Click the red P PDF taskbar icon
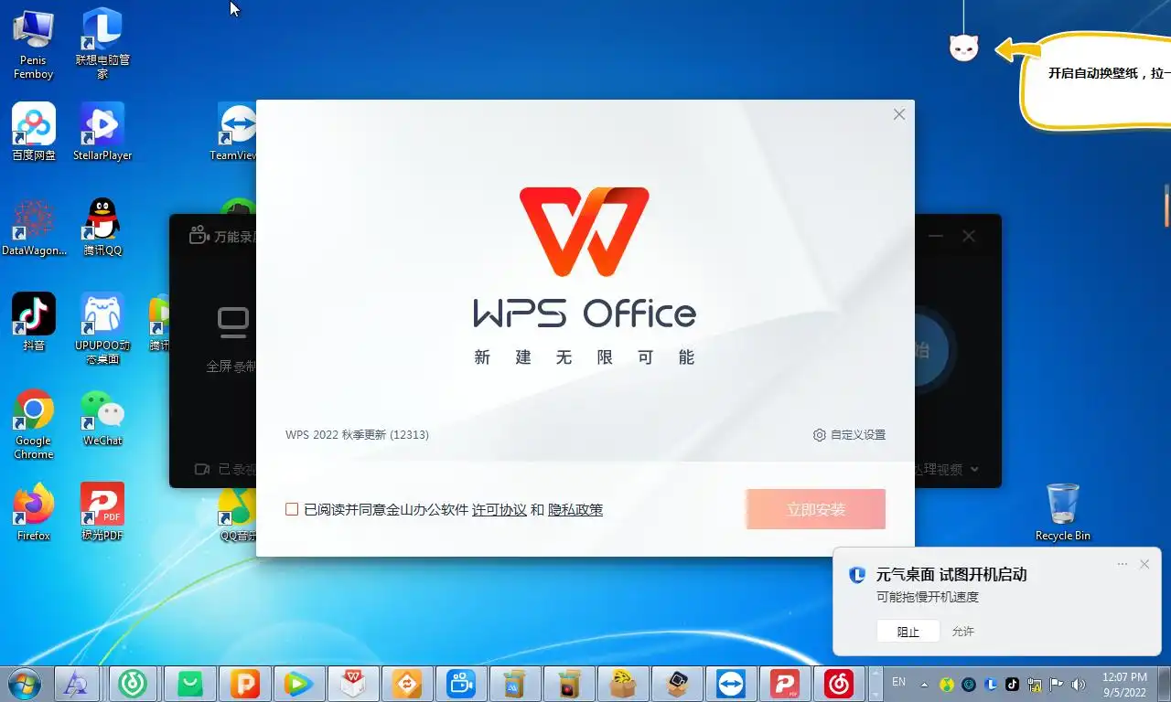This screenshot has width=1171, height=702. 785,684
